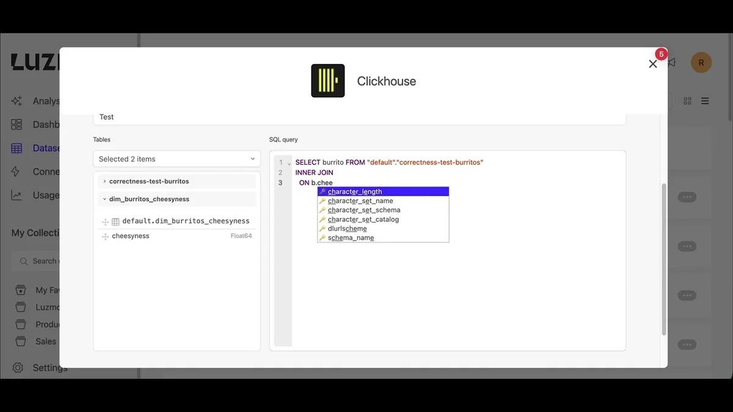Click the search magnifier in My Collections
The width and height of the screenshot is (733, 412).
pyautogui.click(x=24, y=261)
